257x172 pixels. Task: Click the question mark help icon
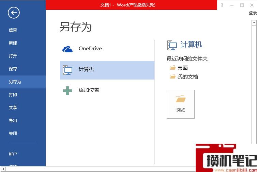(222, 5)
